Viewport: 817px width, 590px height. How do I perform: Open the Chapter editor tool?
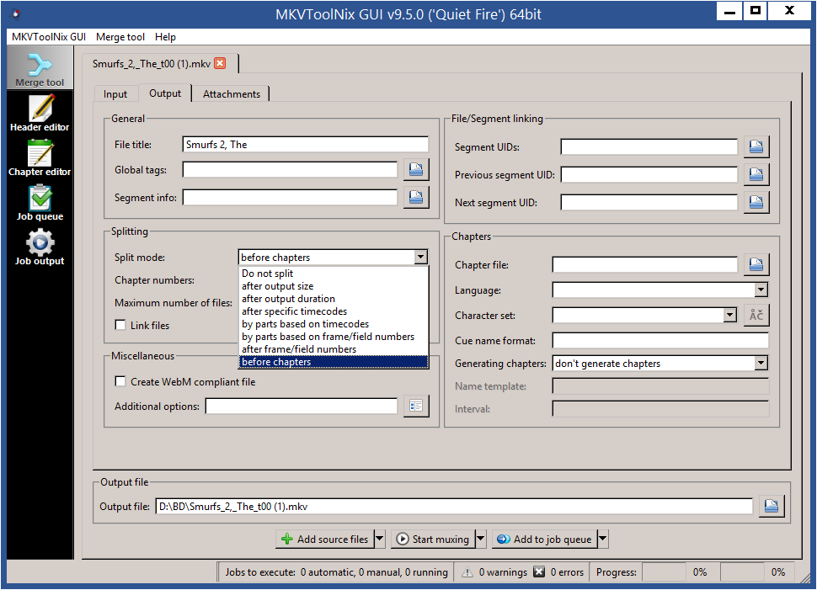coord(40,157)
